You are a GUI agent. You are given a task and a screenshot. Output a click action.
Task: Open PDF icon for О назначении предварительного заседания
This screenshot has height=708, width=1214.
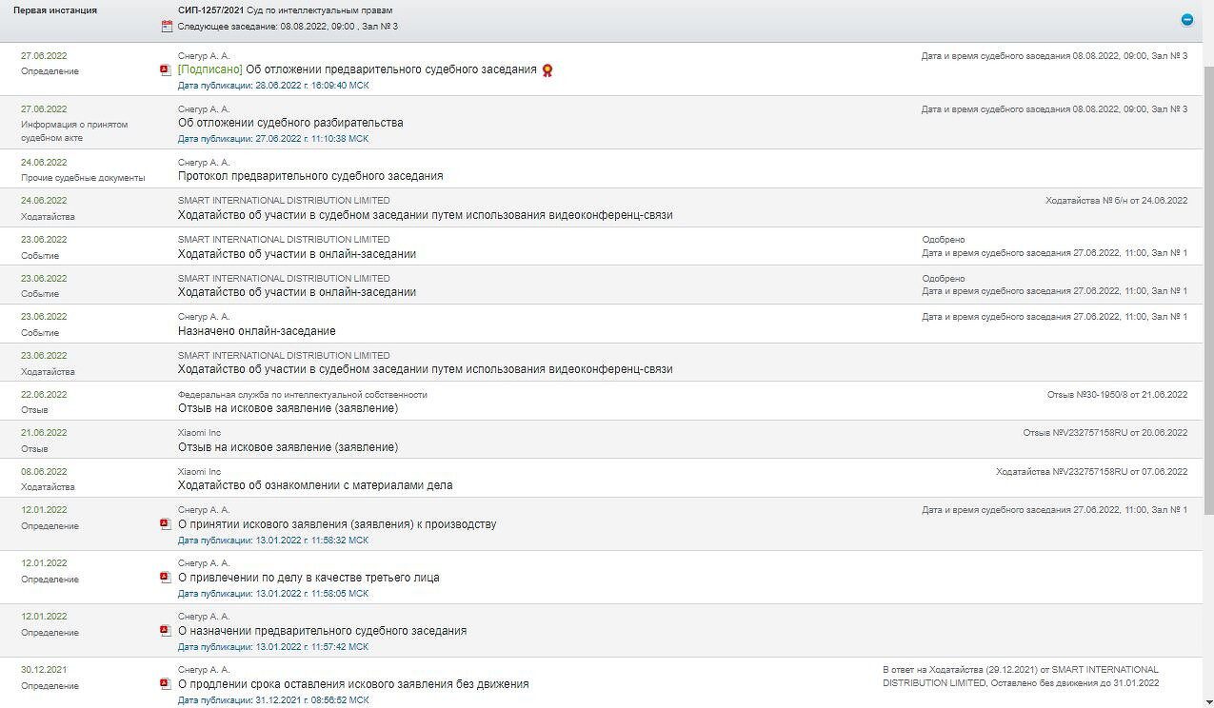click(x=165, y=631)
